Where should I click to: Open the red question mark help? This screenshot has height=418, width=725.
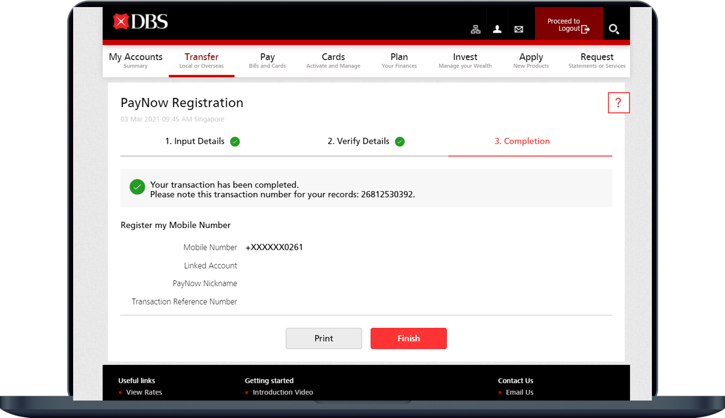[x=618, y=103]
